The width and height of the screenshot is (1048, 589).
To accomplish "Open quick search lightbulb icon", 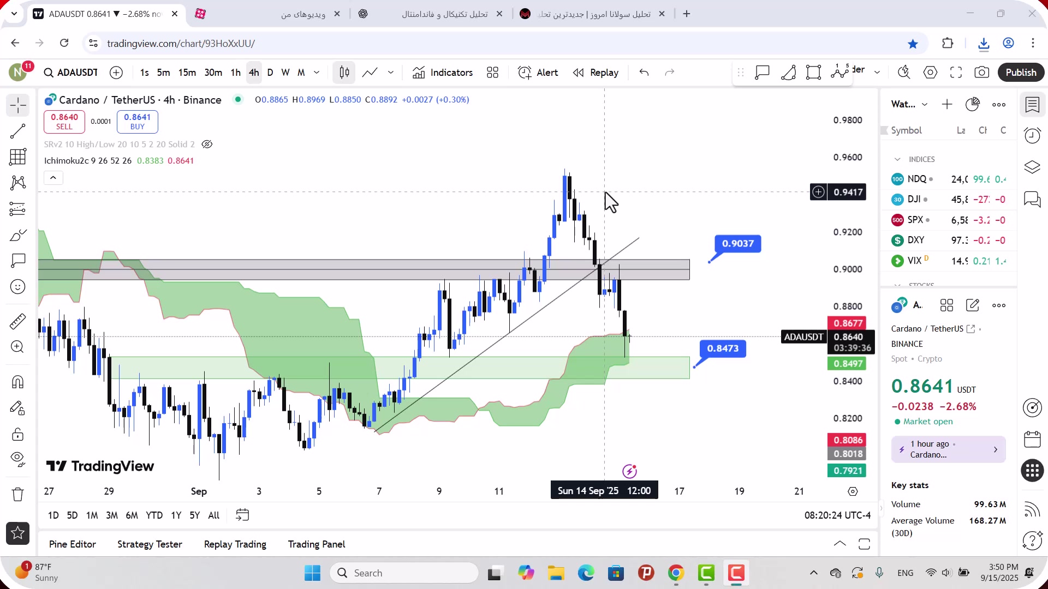I will (x=904, y=73).
